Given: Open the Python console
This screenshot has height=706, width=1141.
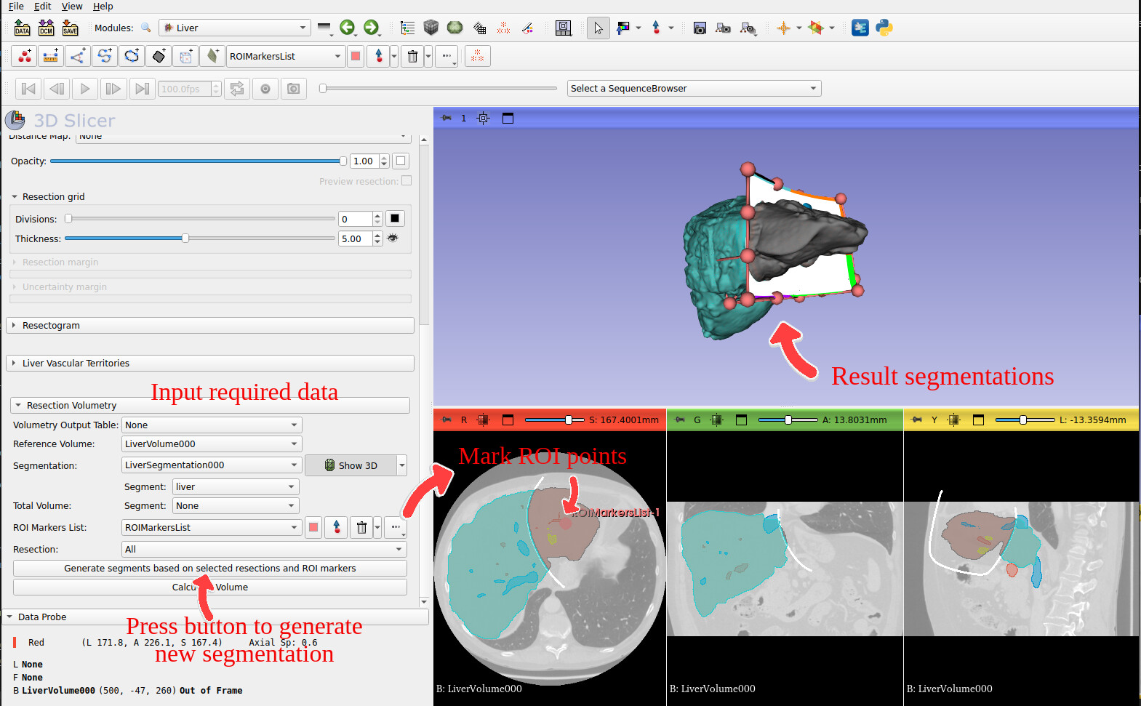Looking at the screenshot, I should coord(884,28).
